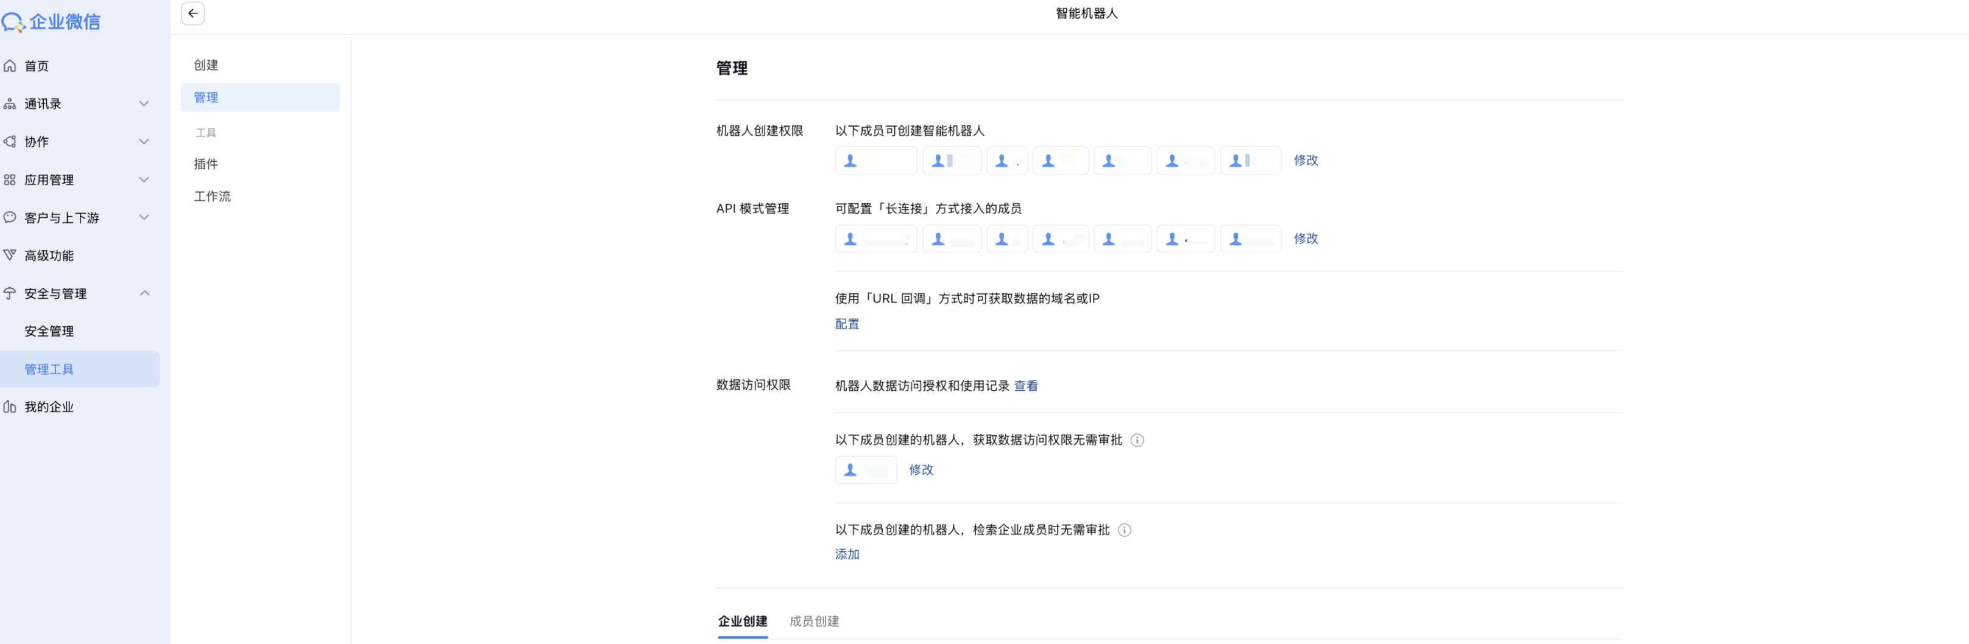
Task: Click the 智能机器人 page title
Action: click(x=1086, y=14)
